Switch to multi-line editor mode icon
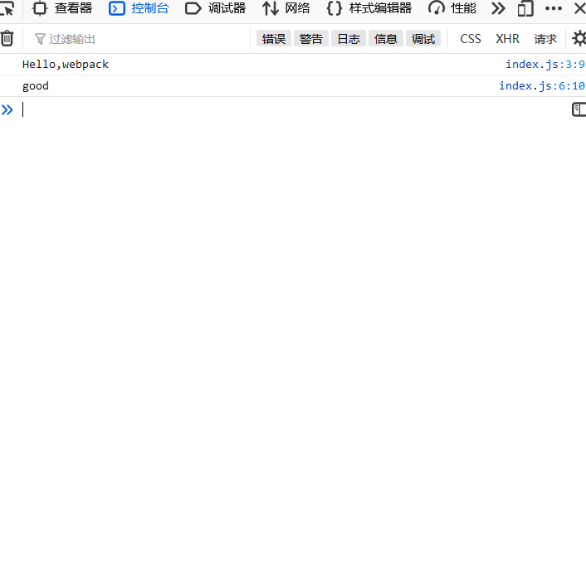 coord(579,109)
